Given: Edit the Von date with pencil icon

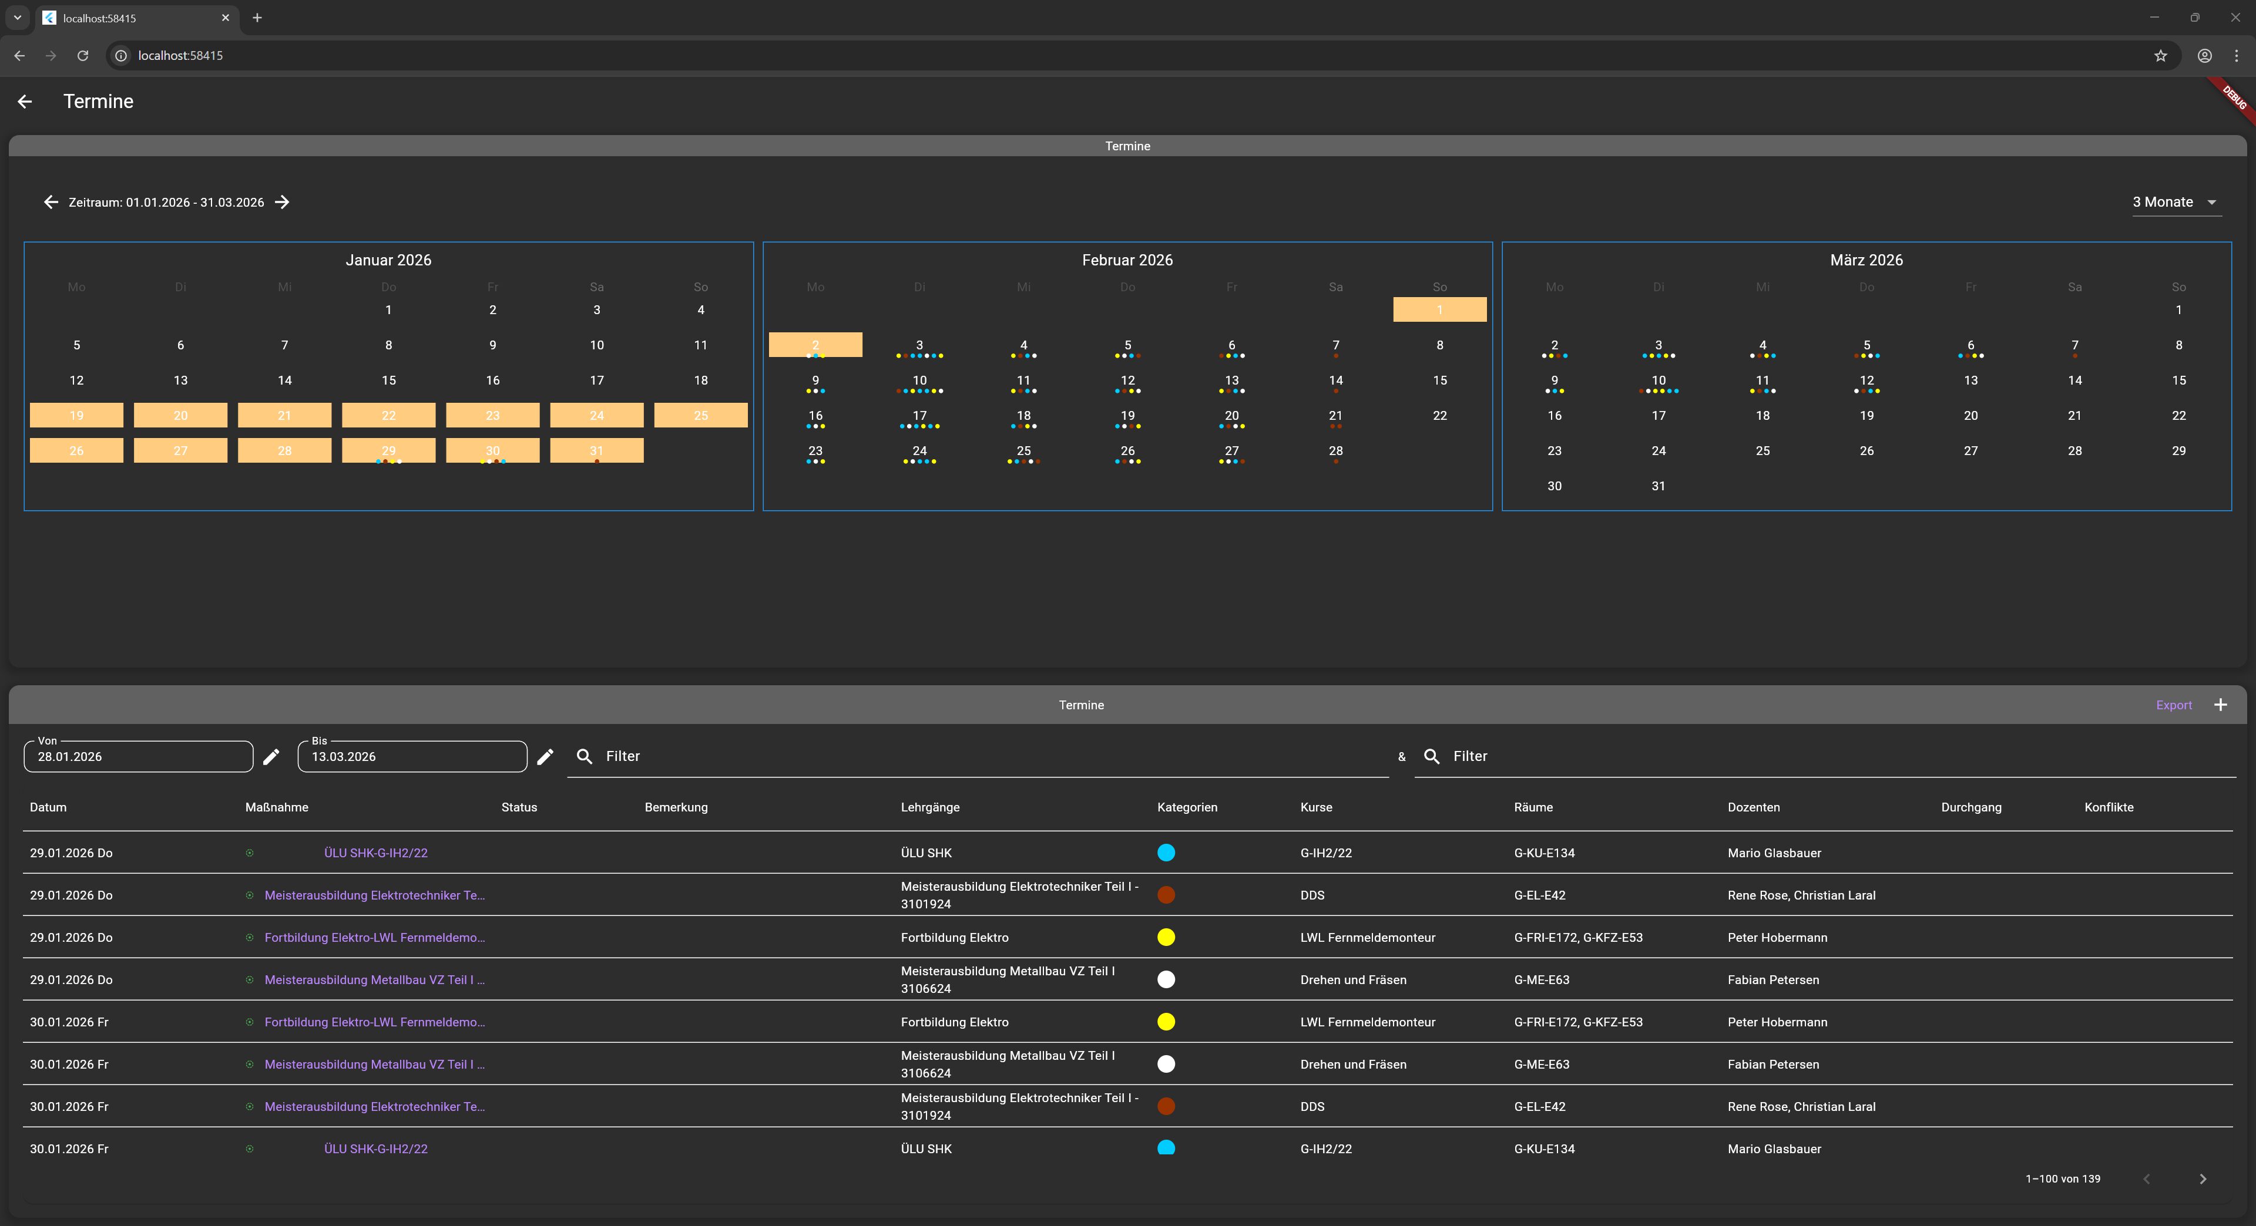Looking at the screenshot, I should click(x=271, y=757).
